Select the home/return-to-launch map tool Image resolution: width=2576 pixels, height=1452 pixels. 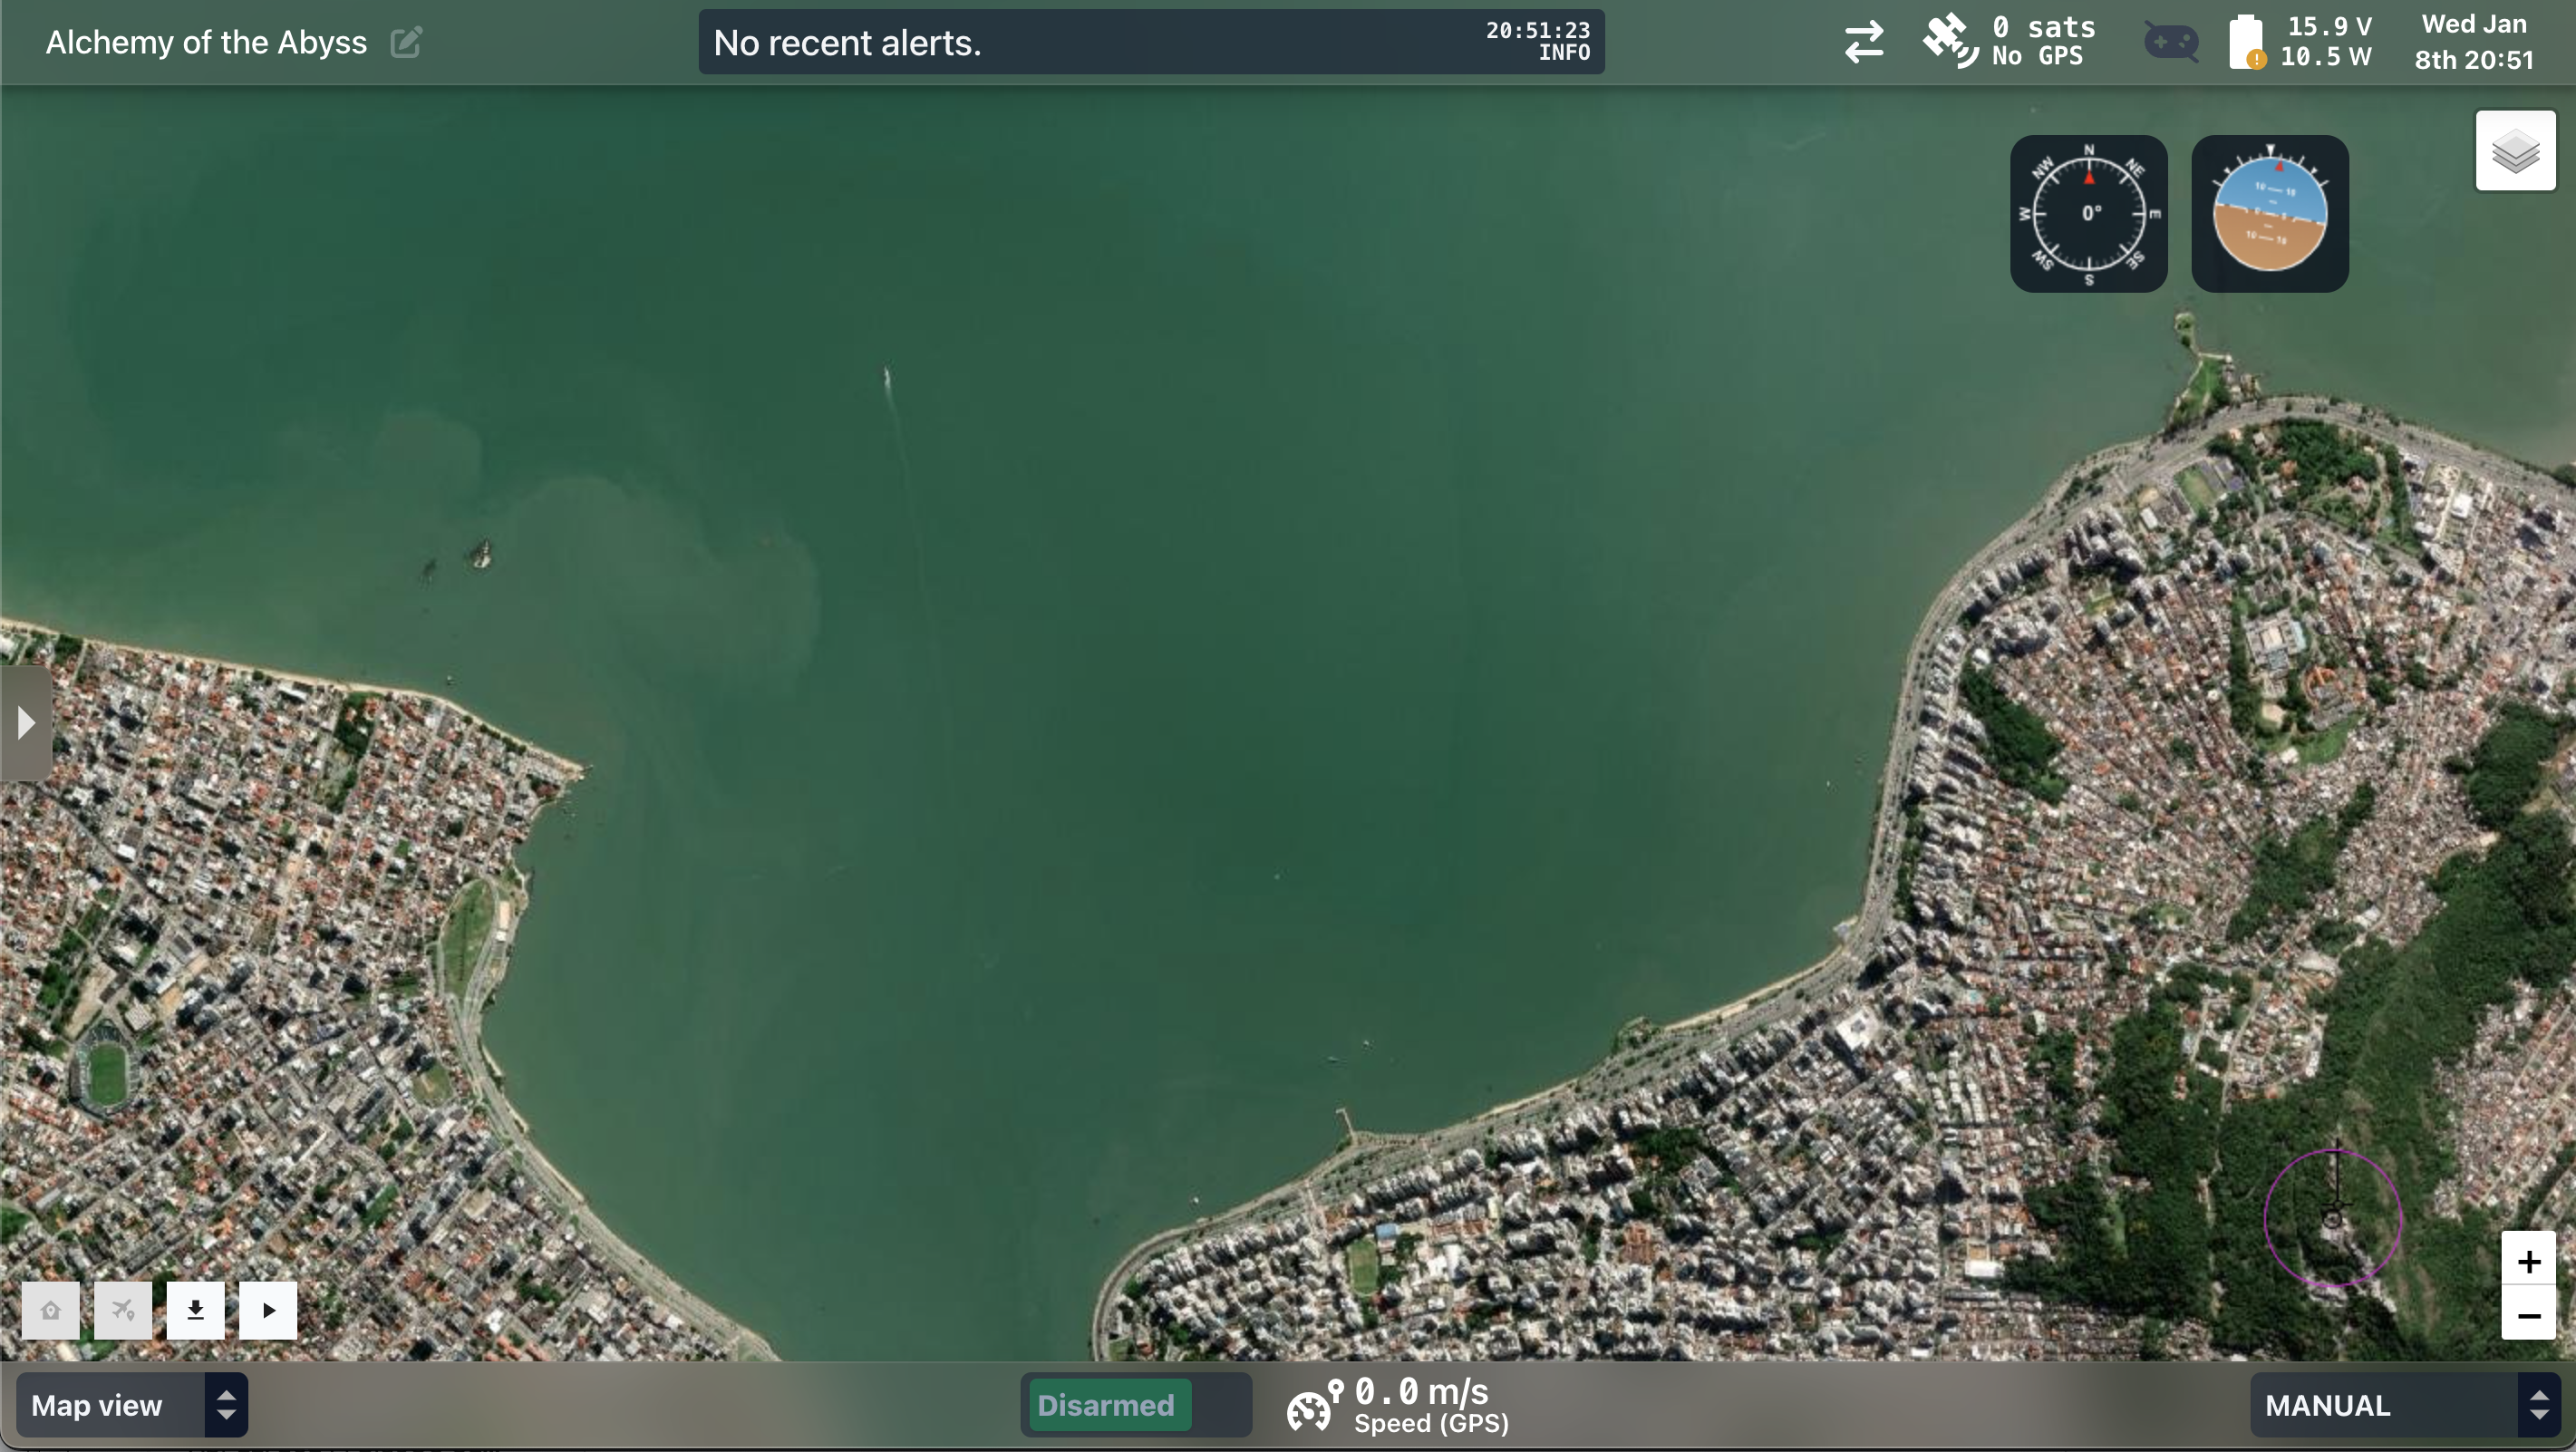pyautogui.click(x=50, y=1310)
